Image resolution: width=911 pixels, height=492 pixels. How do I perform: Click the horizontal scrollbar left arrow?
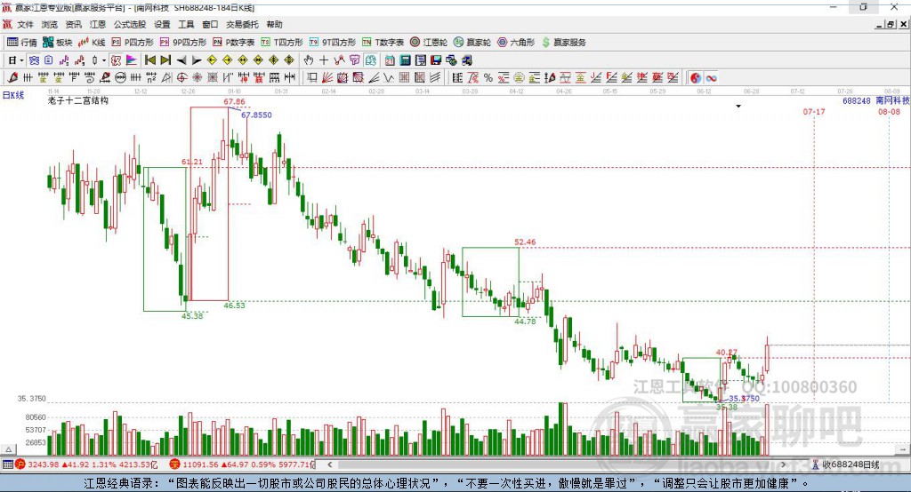pos(330,464)
